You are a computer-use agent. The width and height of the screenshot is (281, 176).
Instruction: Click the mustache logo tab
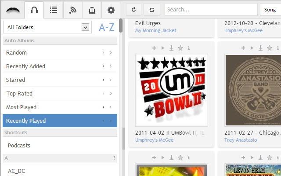click(x=13, y=10)
